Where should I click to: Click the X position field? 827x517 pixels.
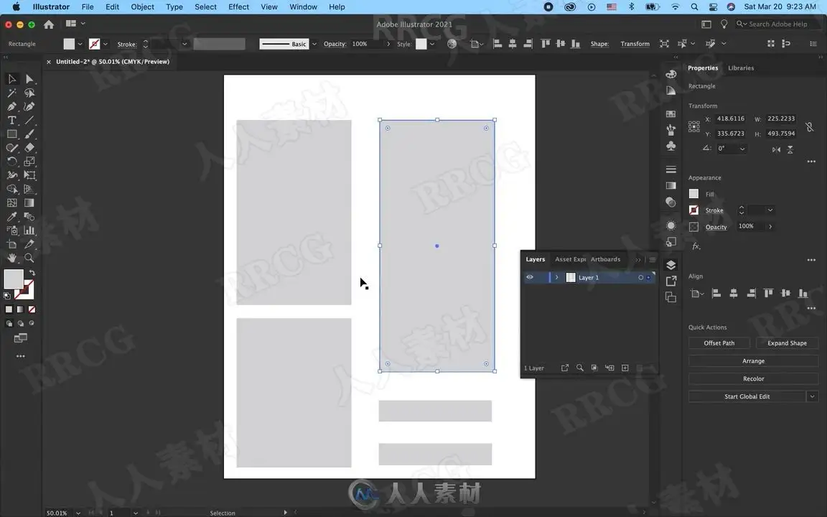[x=731, y=118]
